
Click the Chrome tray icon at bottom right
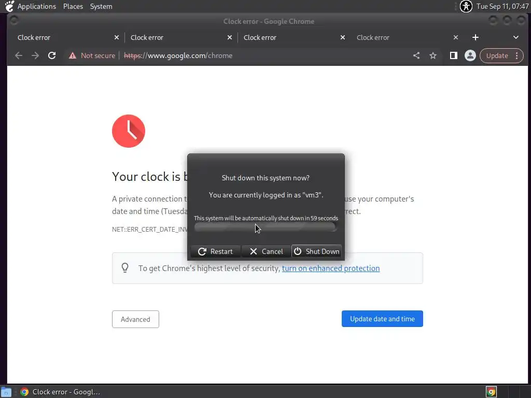491,392
